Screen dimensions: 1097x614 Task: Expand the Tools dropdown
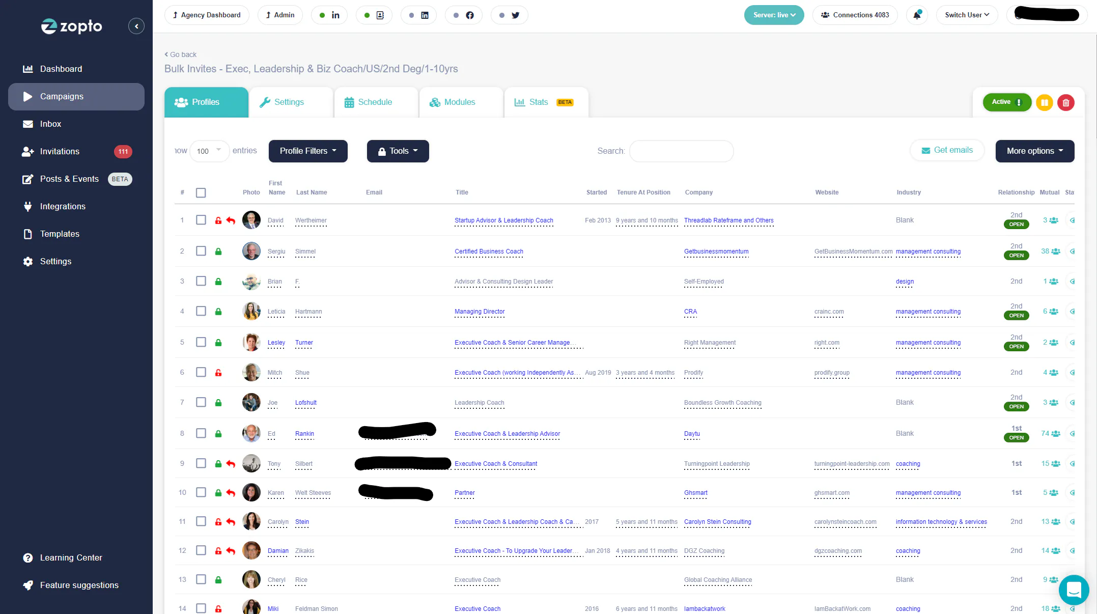coord(398,151)
